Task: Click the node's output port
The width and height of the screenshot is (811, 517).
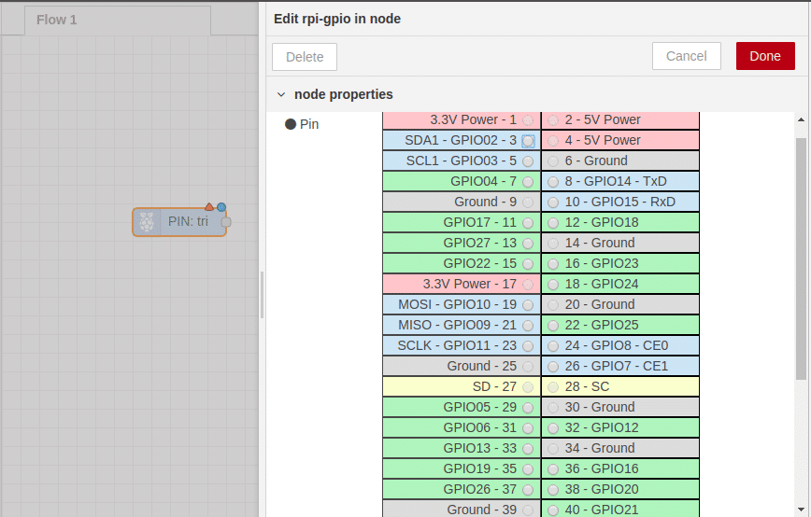Action: tap(226, 222)
